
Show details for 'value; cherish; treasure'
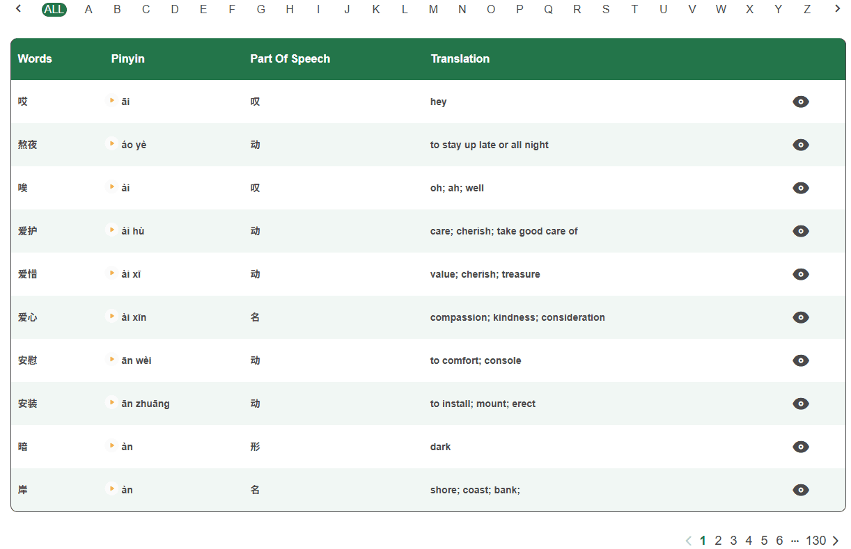coord(801,274)
